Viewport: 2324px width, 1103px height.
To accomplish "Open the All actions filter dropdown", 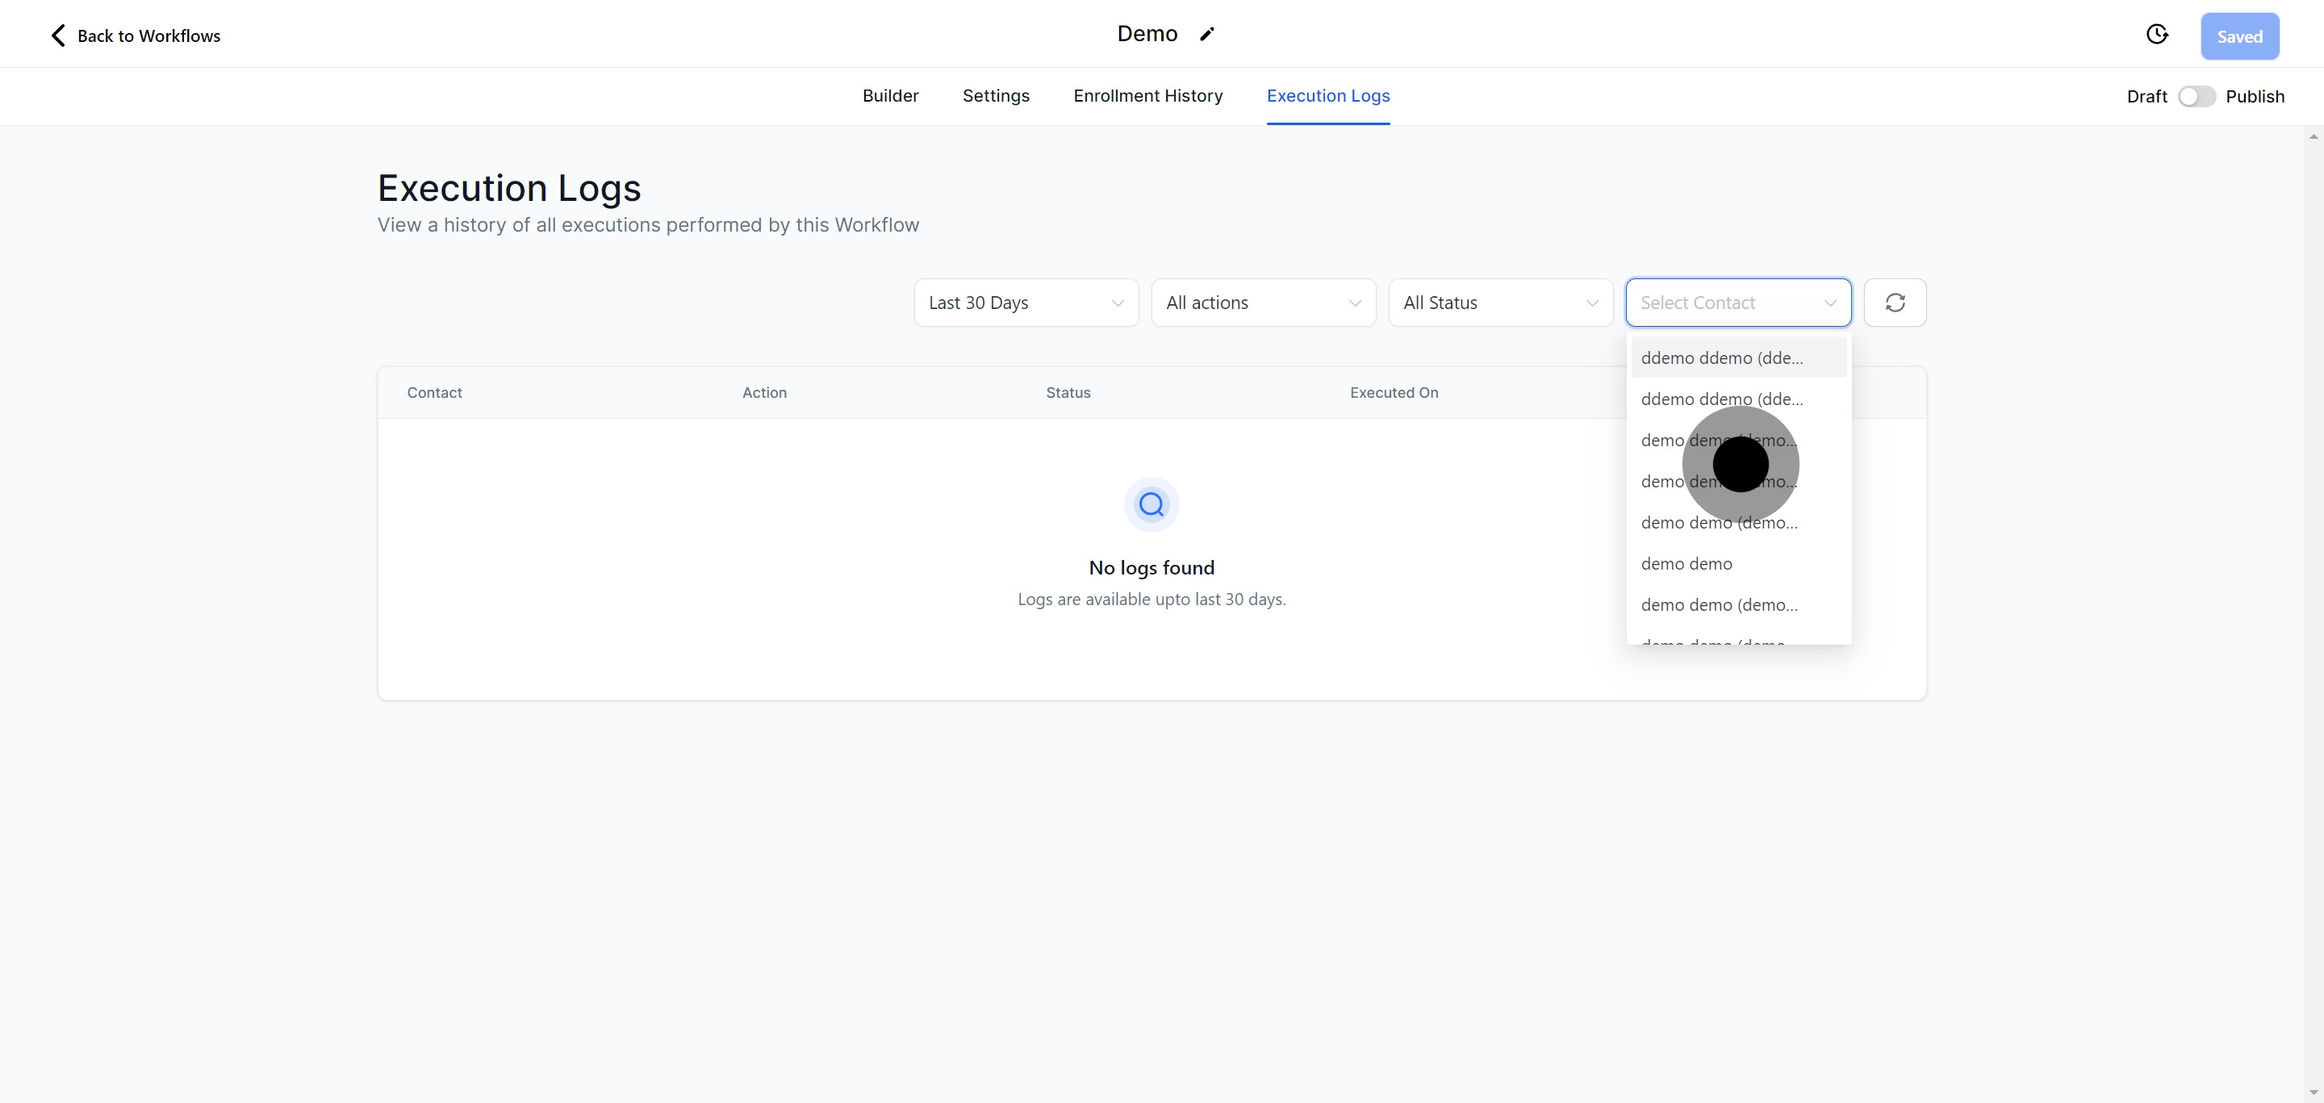I will pyautogui.click(x=1263, y=303).
